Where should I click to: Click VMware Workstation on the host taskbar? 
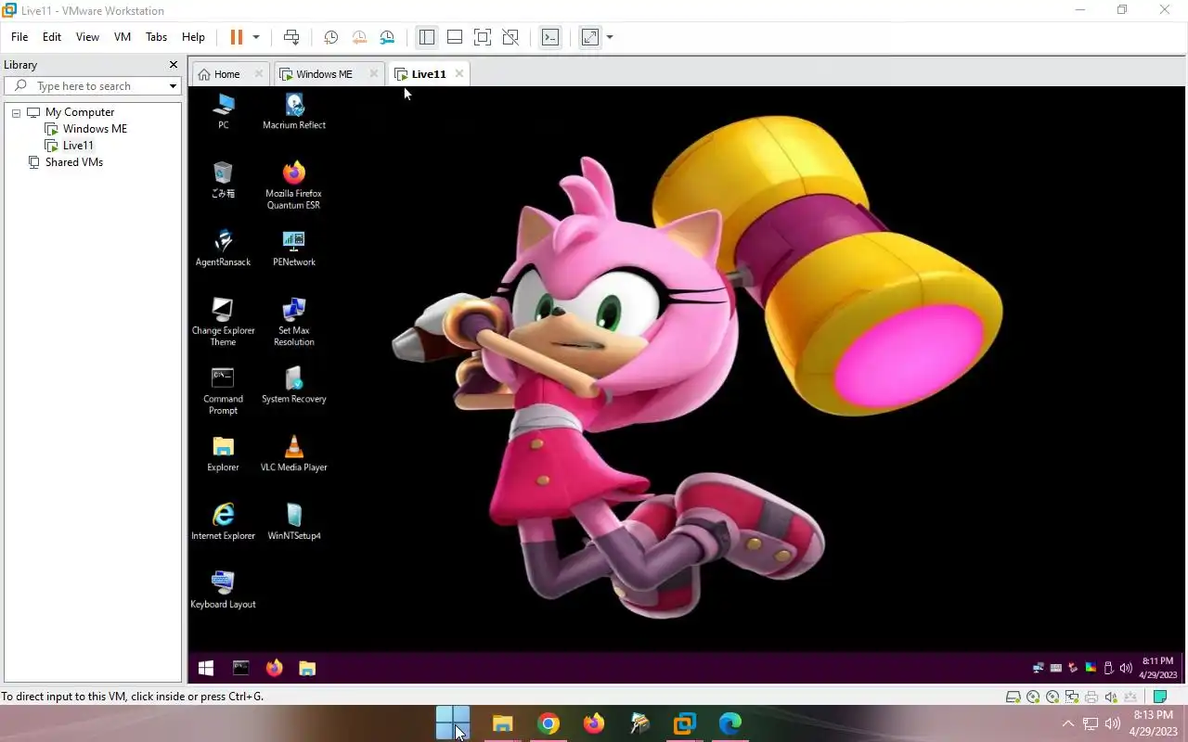click(x=685, y=723)
